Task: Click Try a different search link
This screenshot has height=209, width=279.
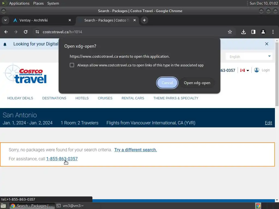Action: click(136, 150)
